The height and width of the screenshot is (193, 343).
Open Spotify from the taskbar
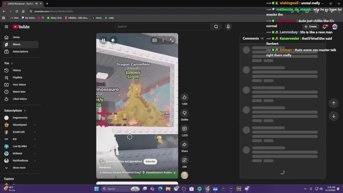199,189
